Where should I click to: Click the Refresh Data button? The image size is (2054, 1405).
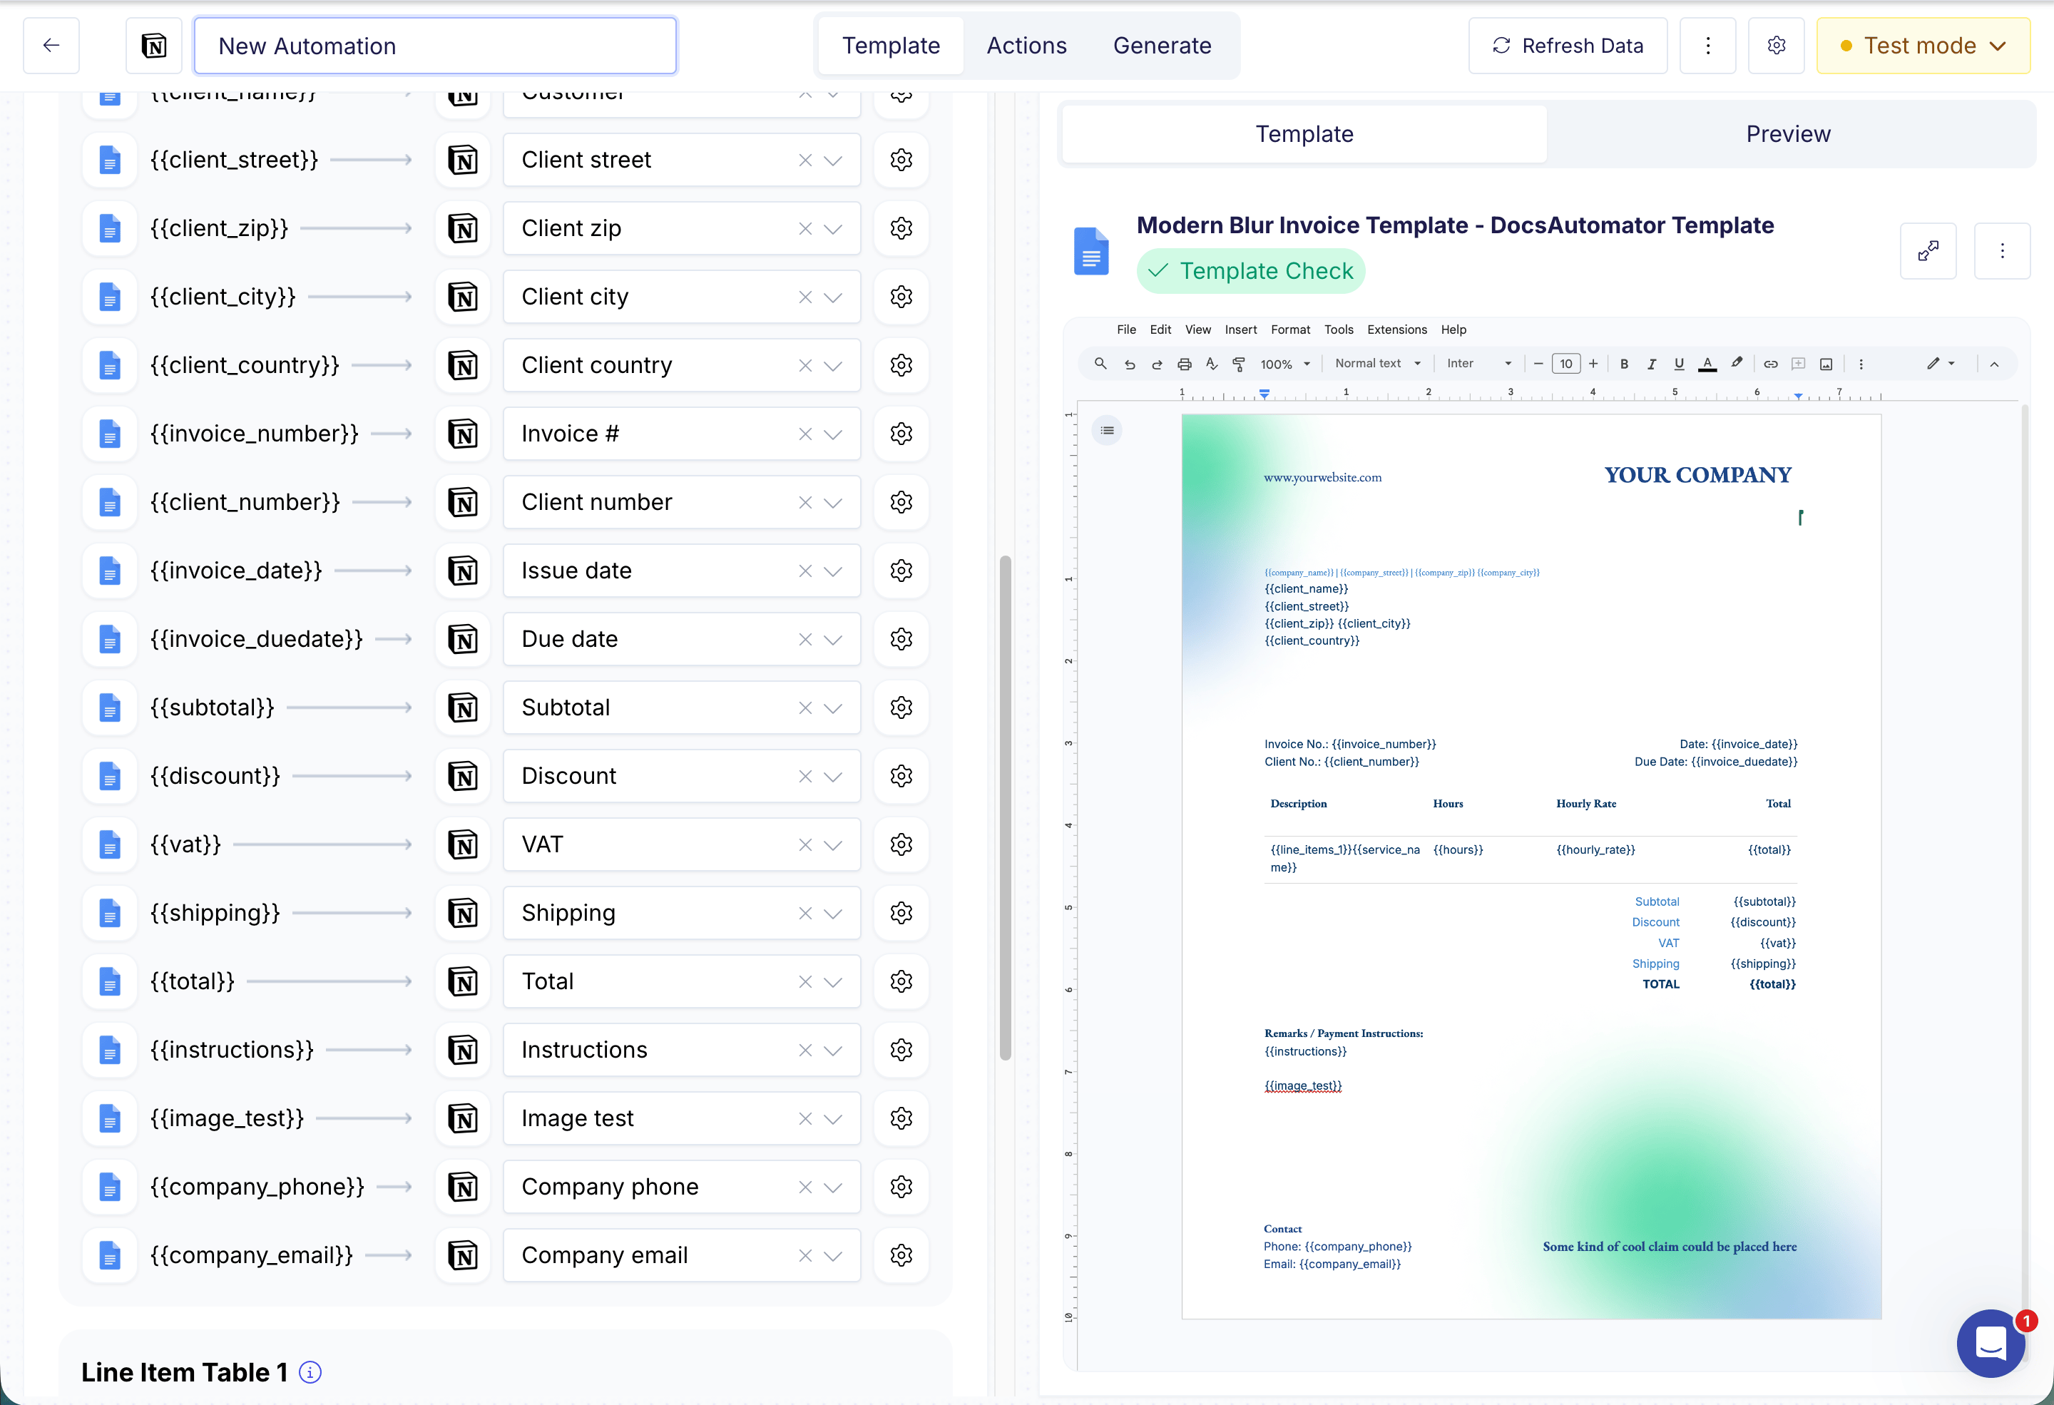(1567, 46)
